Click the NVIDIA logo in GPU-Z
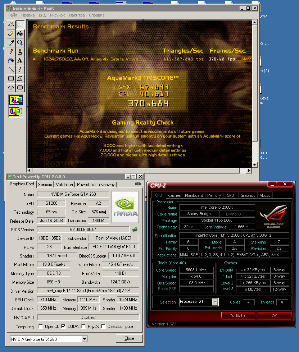The image size is (299, 352). pos(125,207)
